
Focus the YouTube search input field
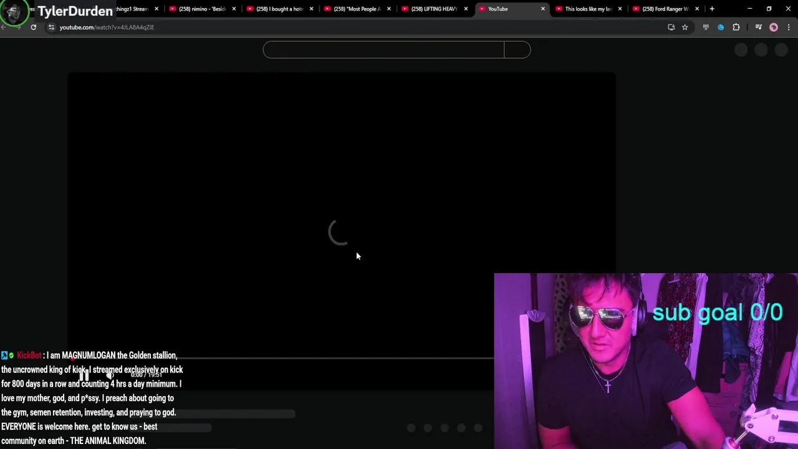tap(383, 50)
